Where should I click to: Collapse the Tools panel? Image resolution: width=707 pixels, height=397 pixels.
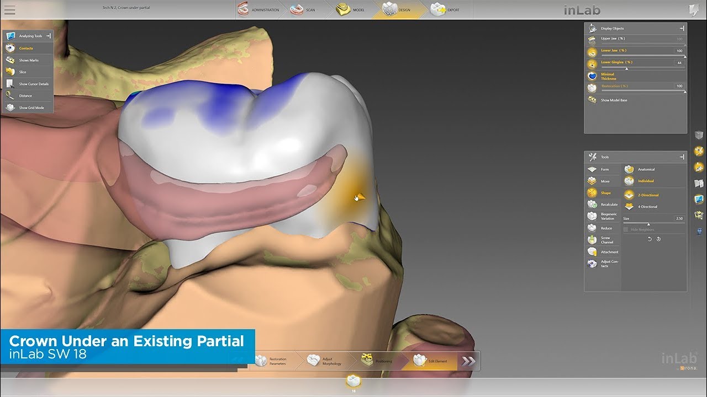click(x=682, y=157)
